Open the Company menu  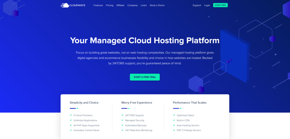(x=133, y=5)
